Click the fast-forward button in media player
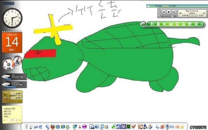The image size is (208, 130). click(174, 12)
